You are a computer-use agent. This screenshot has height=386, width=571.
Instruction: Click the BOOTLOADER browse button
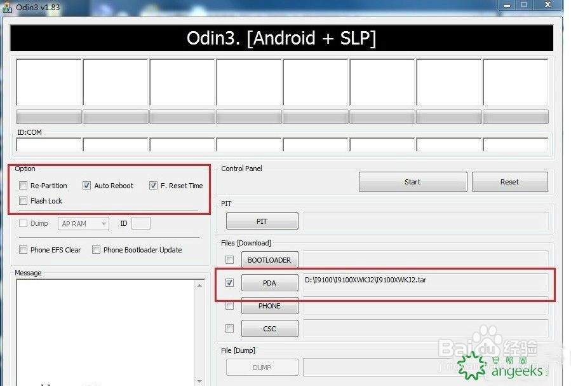pos(270,260)
